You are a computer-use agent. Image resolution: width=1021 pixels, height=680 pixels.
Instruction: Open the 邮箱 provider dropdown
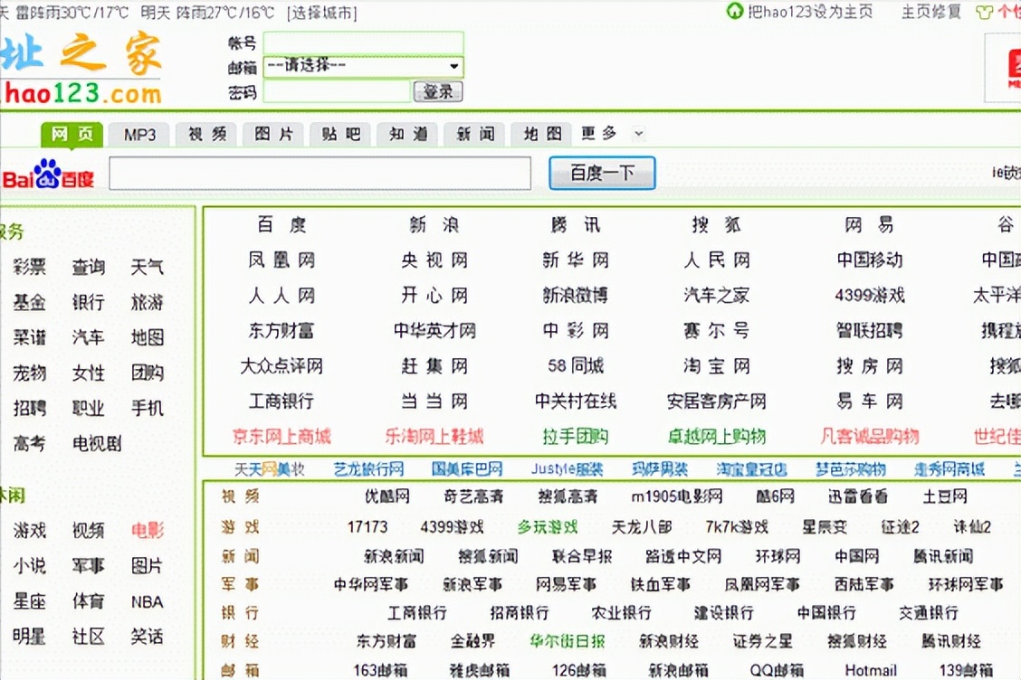tap(363, 66)
